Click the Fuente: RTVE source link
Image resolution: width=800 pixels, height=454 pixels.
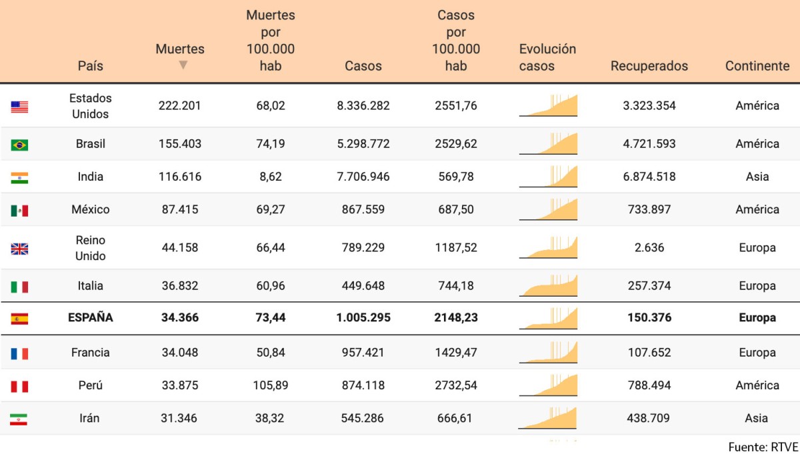[x=763, y=447]
